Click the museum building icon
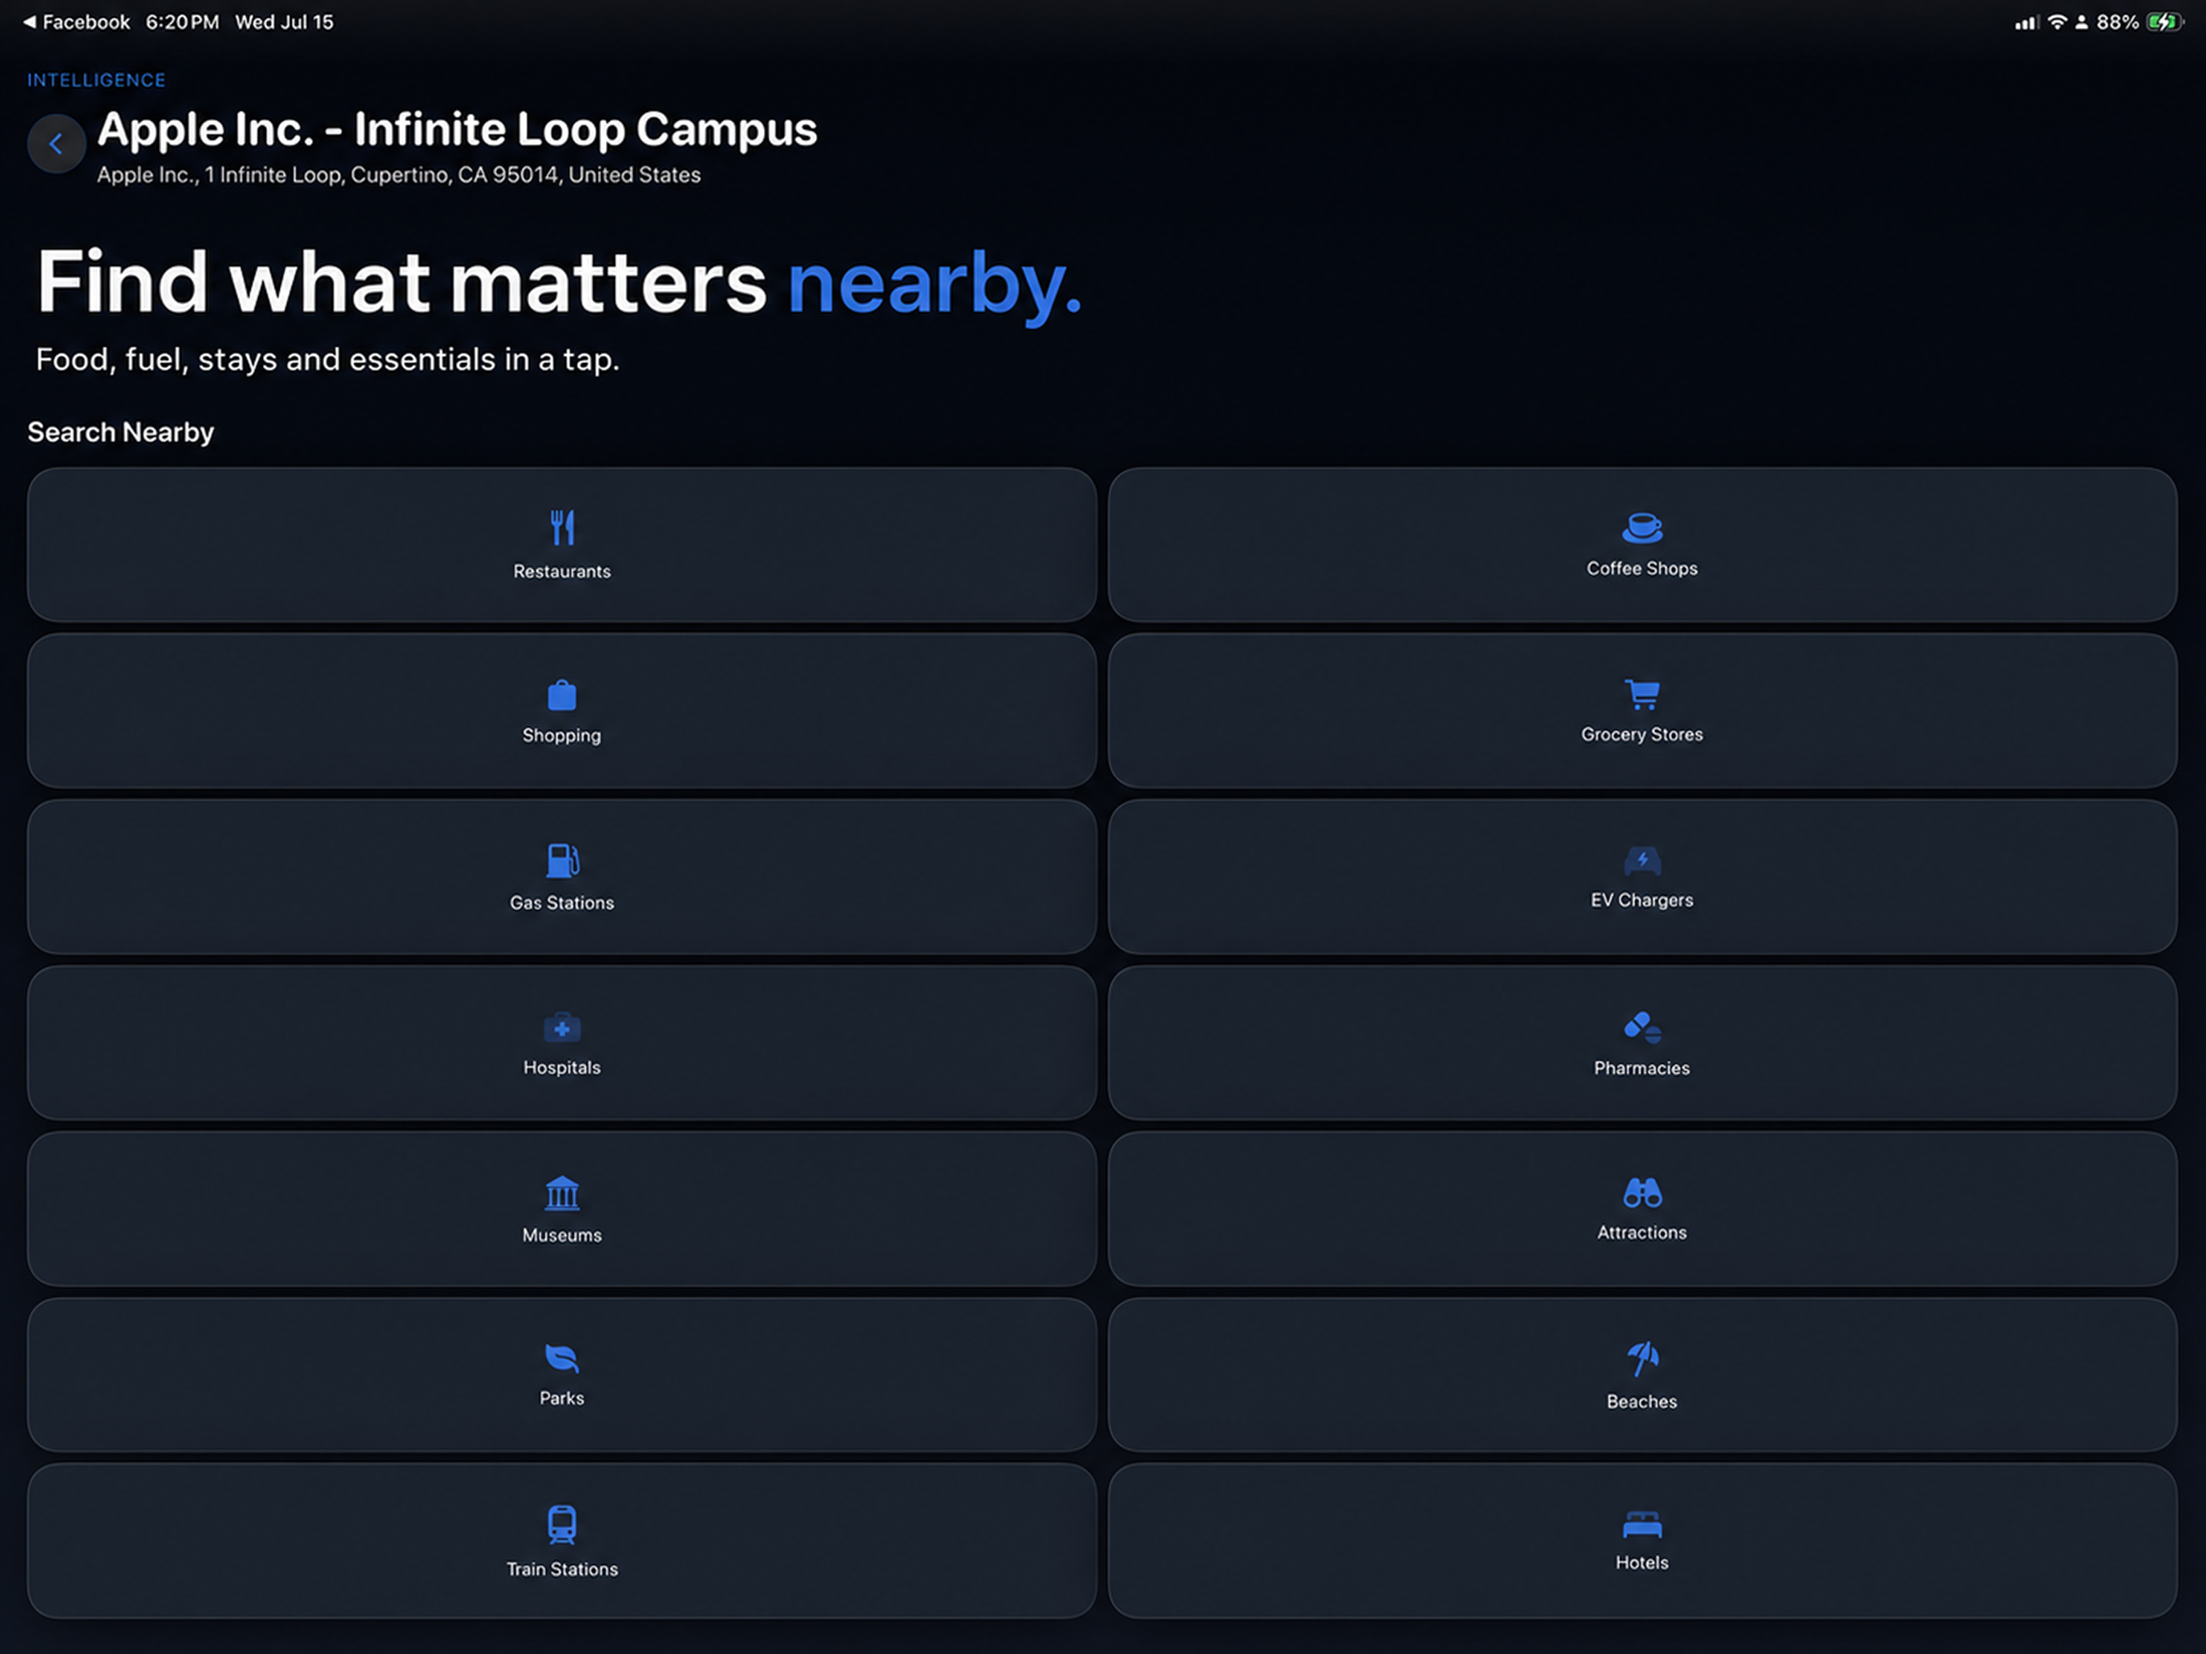The image size is (2206, 1654). [x=563, y=1192]
